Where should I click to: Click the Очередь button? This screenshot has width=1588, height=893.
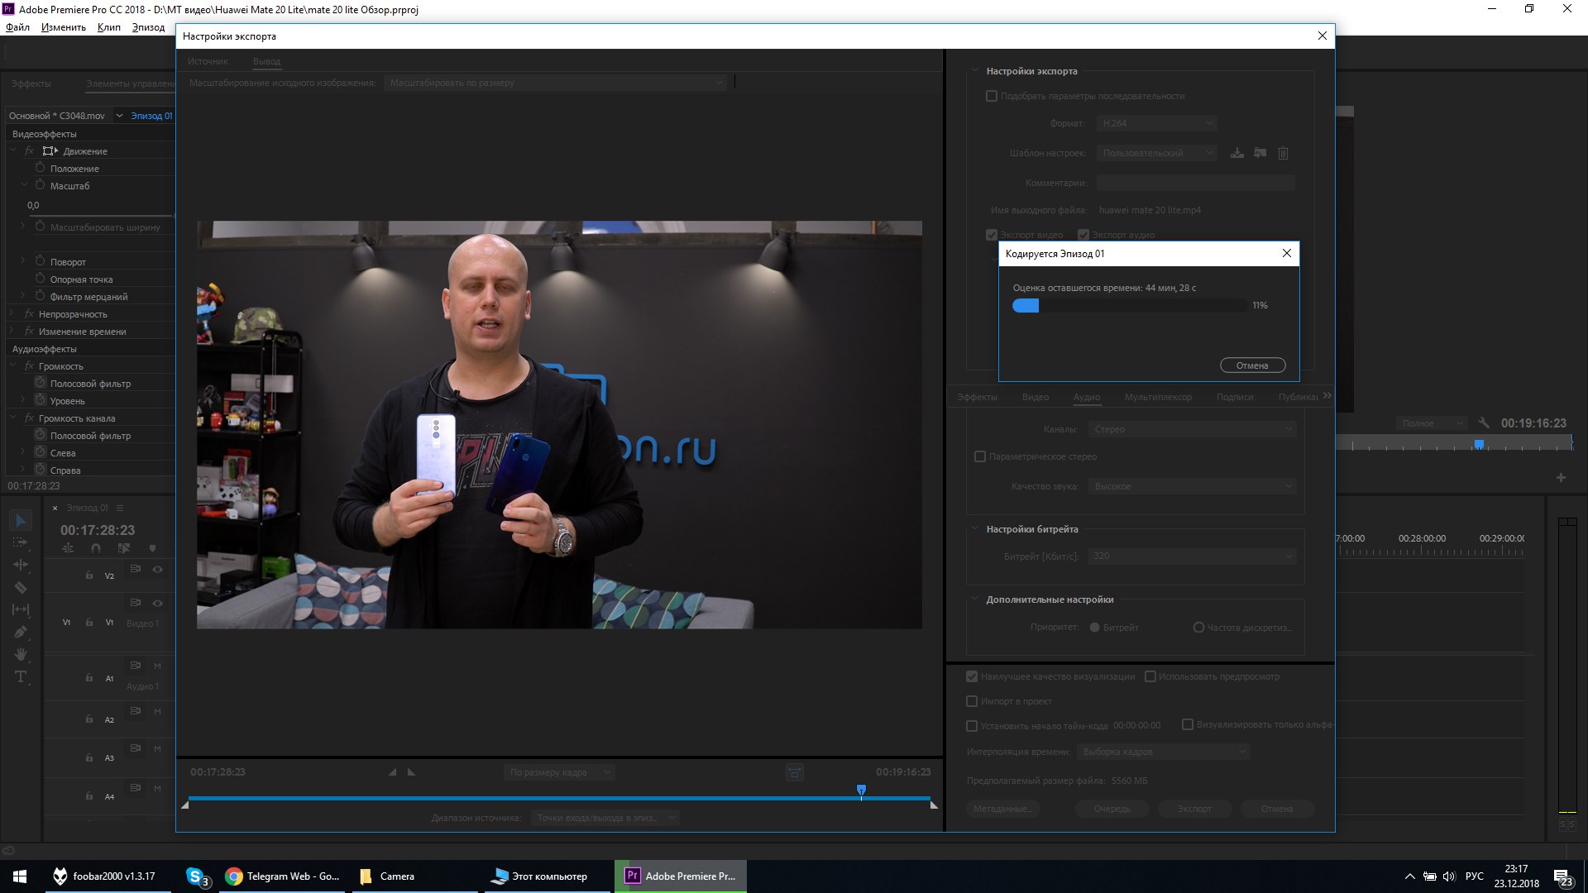pyautogui.click(x=1112, y=809)
